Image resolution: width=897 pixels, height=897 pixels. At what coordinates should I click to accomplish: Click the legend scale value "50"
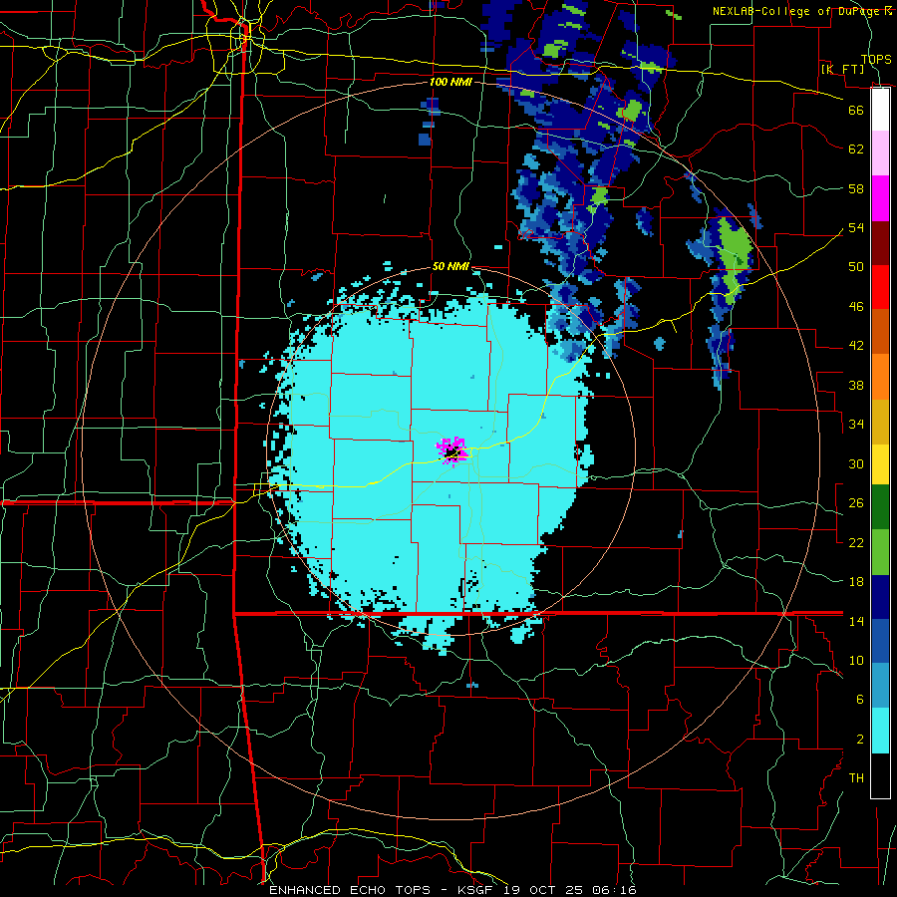[856, 267]
